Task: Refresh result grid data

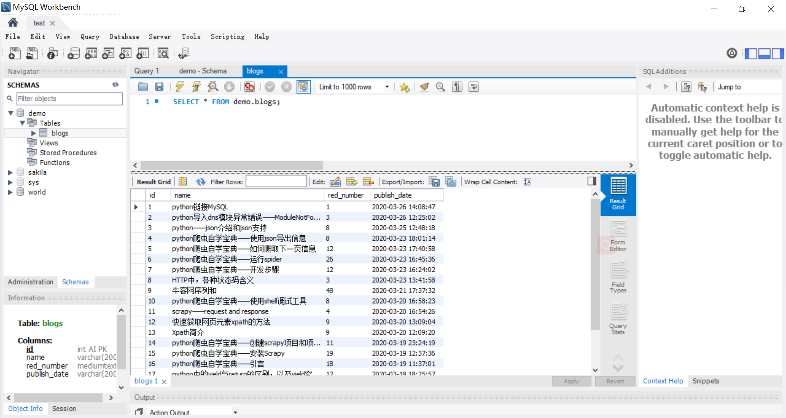Action: click(200, 182)
